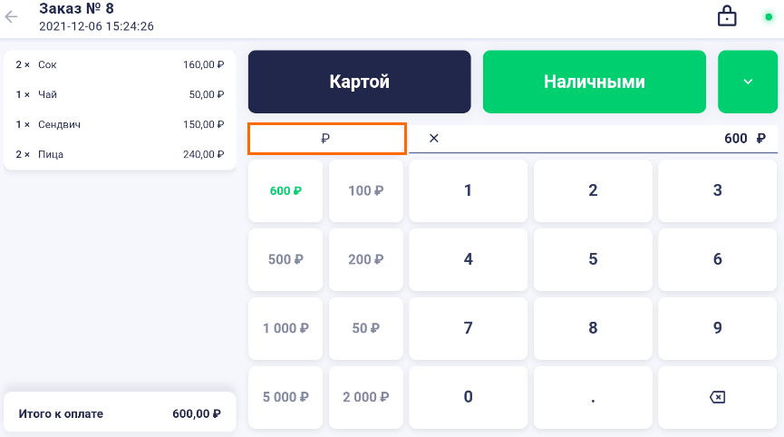This screenshot has height=437, width=784.
Task: Go back using the top-left arrow
Action: tap(12, 16)
